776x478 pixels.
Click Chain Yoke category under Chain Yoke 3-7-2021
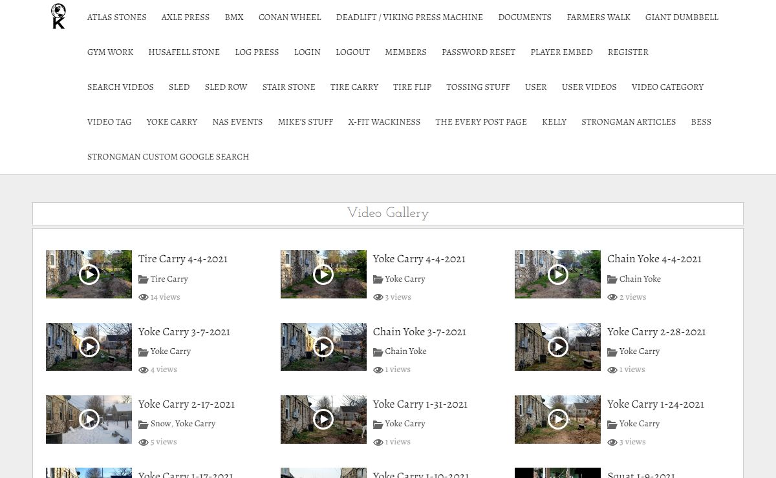coord(405,351)
